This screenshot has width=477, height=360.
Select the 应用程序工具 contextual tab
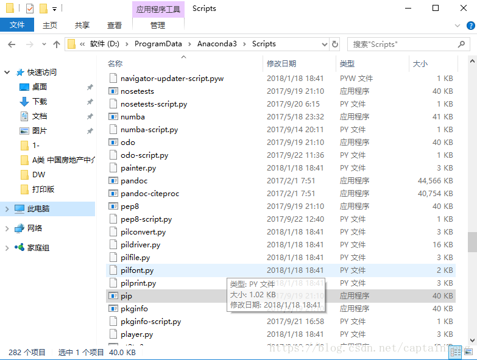(x=158, y=9)
